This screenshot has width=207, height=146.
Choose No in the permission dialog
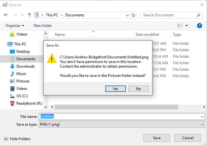pos(138,89)
